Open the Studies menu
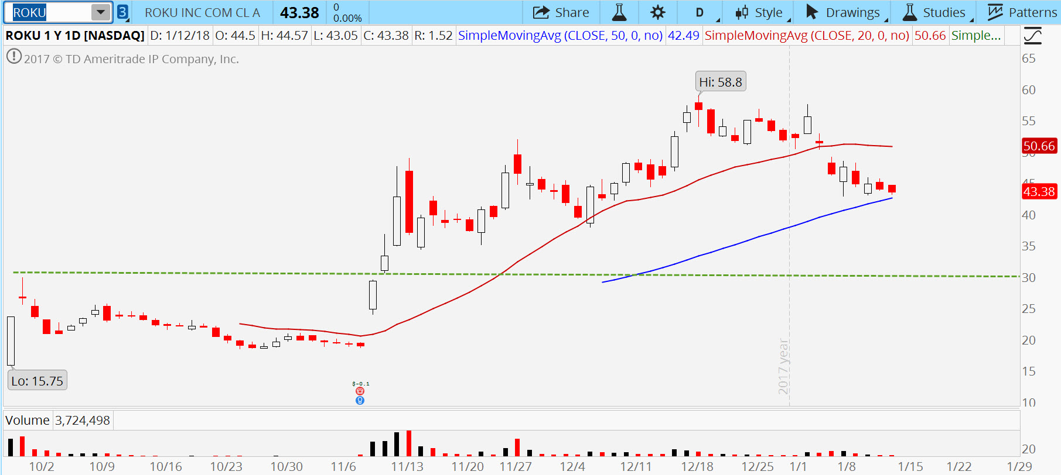1061x475 pixels. tap(936, 12)
